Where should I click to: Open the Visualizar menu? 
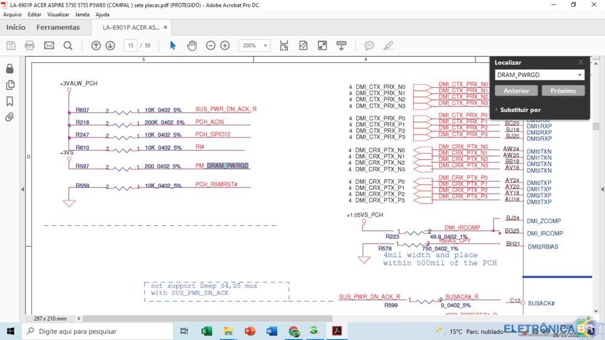pos(58,15)
